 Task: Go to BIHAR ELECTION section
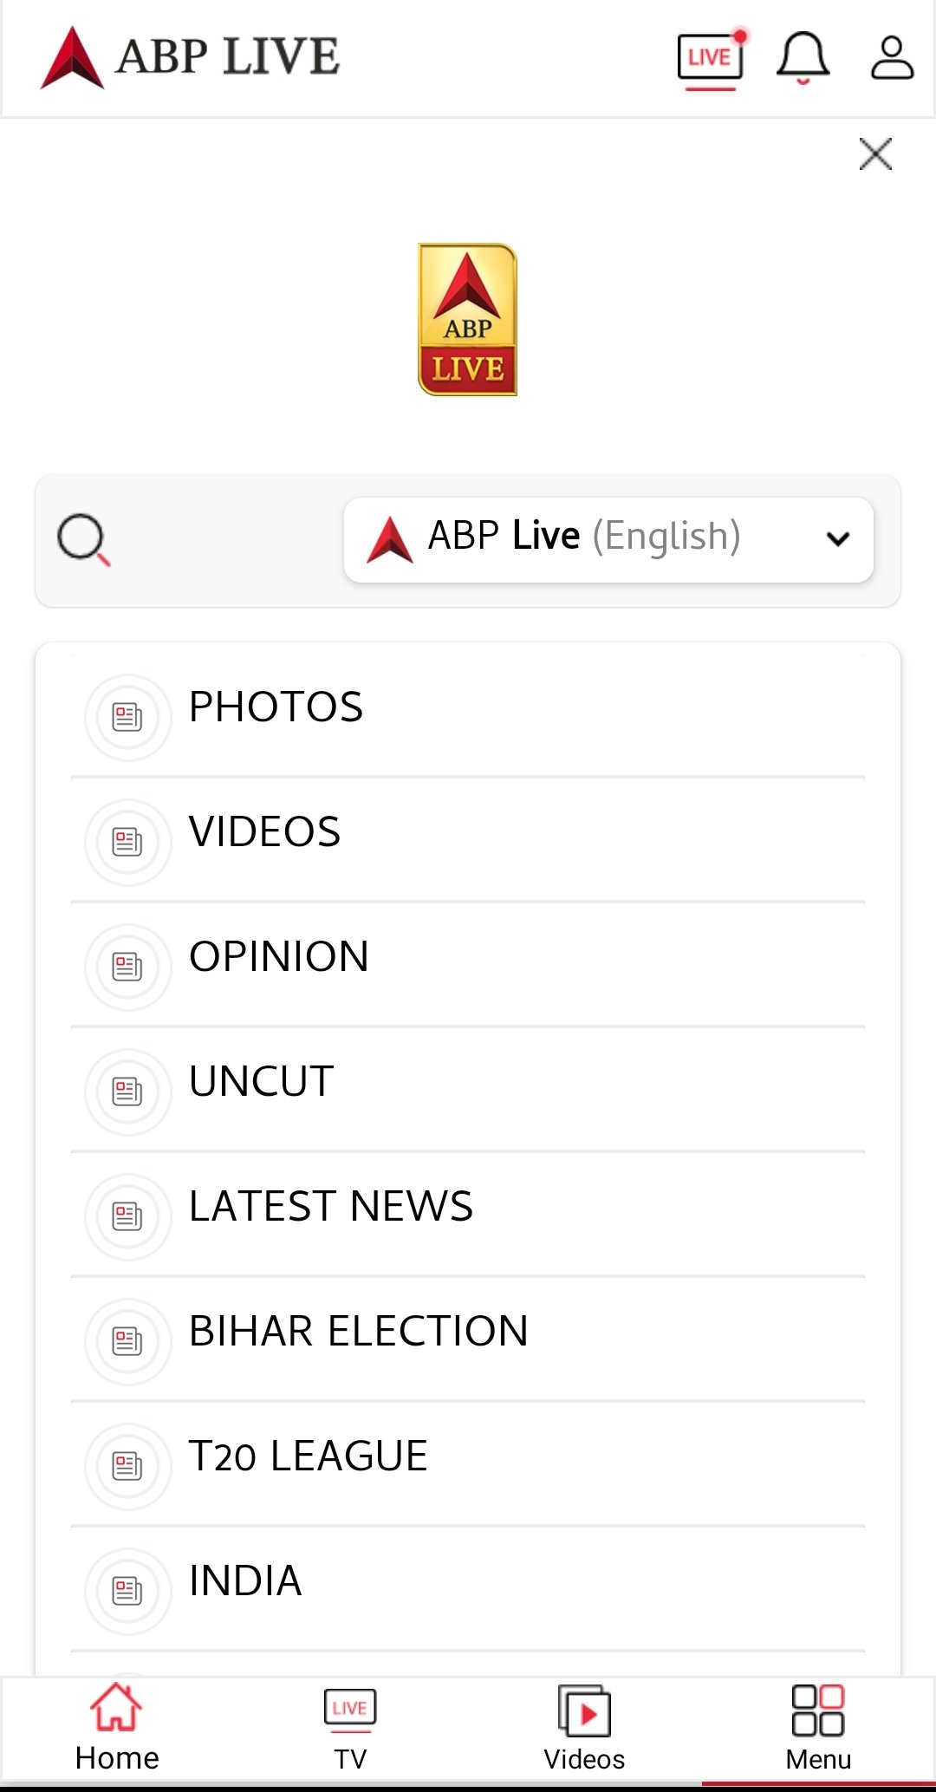pos(358,1332)
